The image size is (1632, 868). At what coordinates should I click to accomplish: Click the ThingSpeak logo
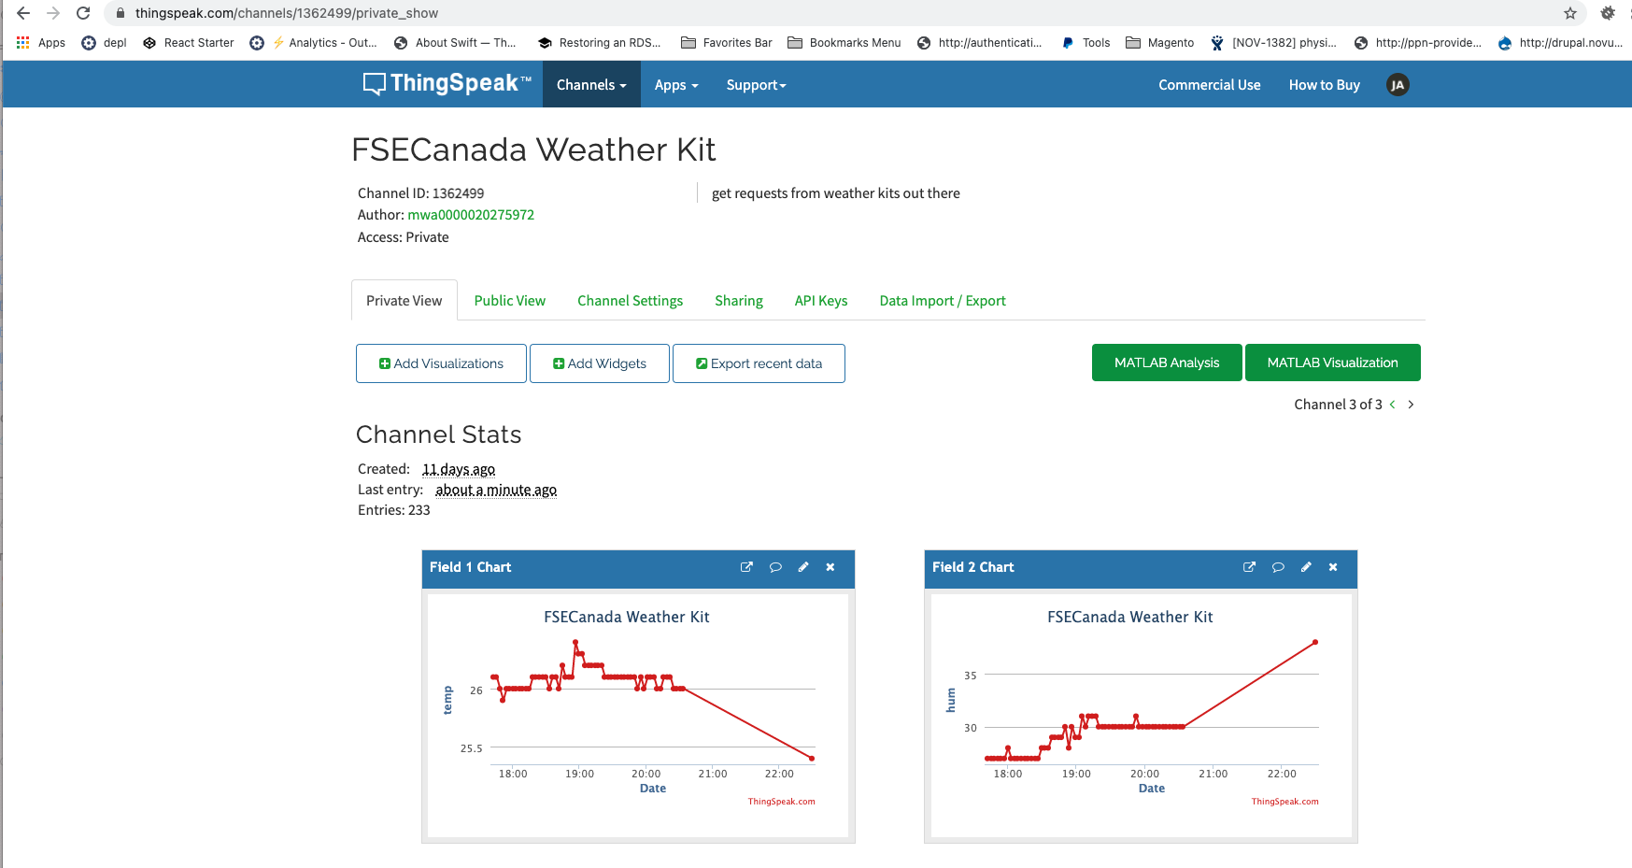(x=447, y=84)
